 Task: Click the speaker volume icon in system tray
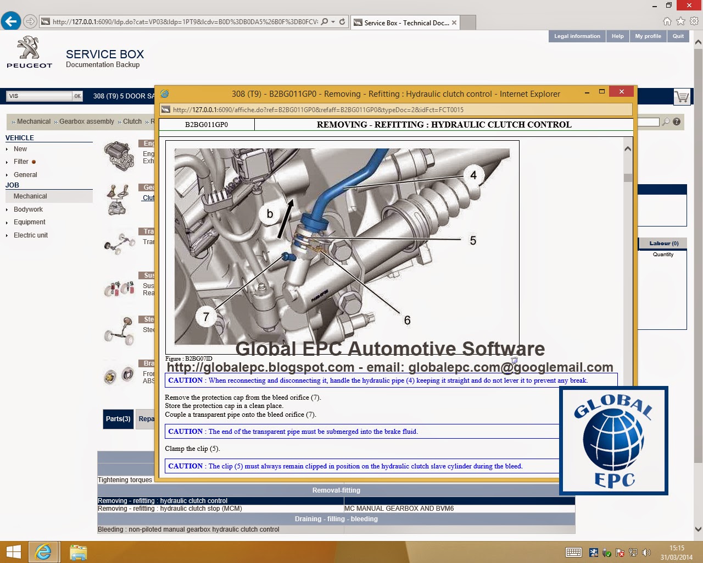(x=646, y=553)
